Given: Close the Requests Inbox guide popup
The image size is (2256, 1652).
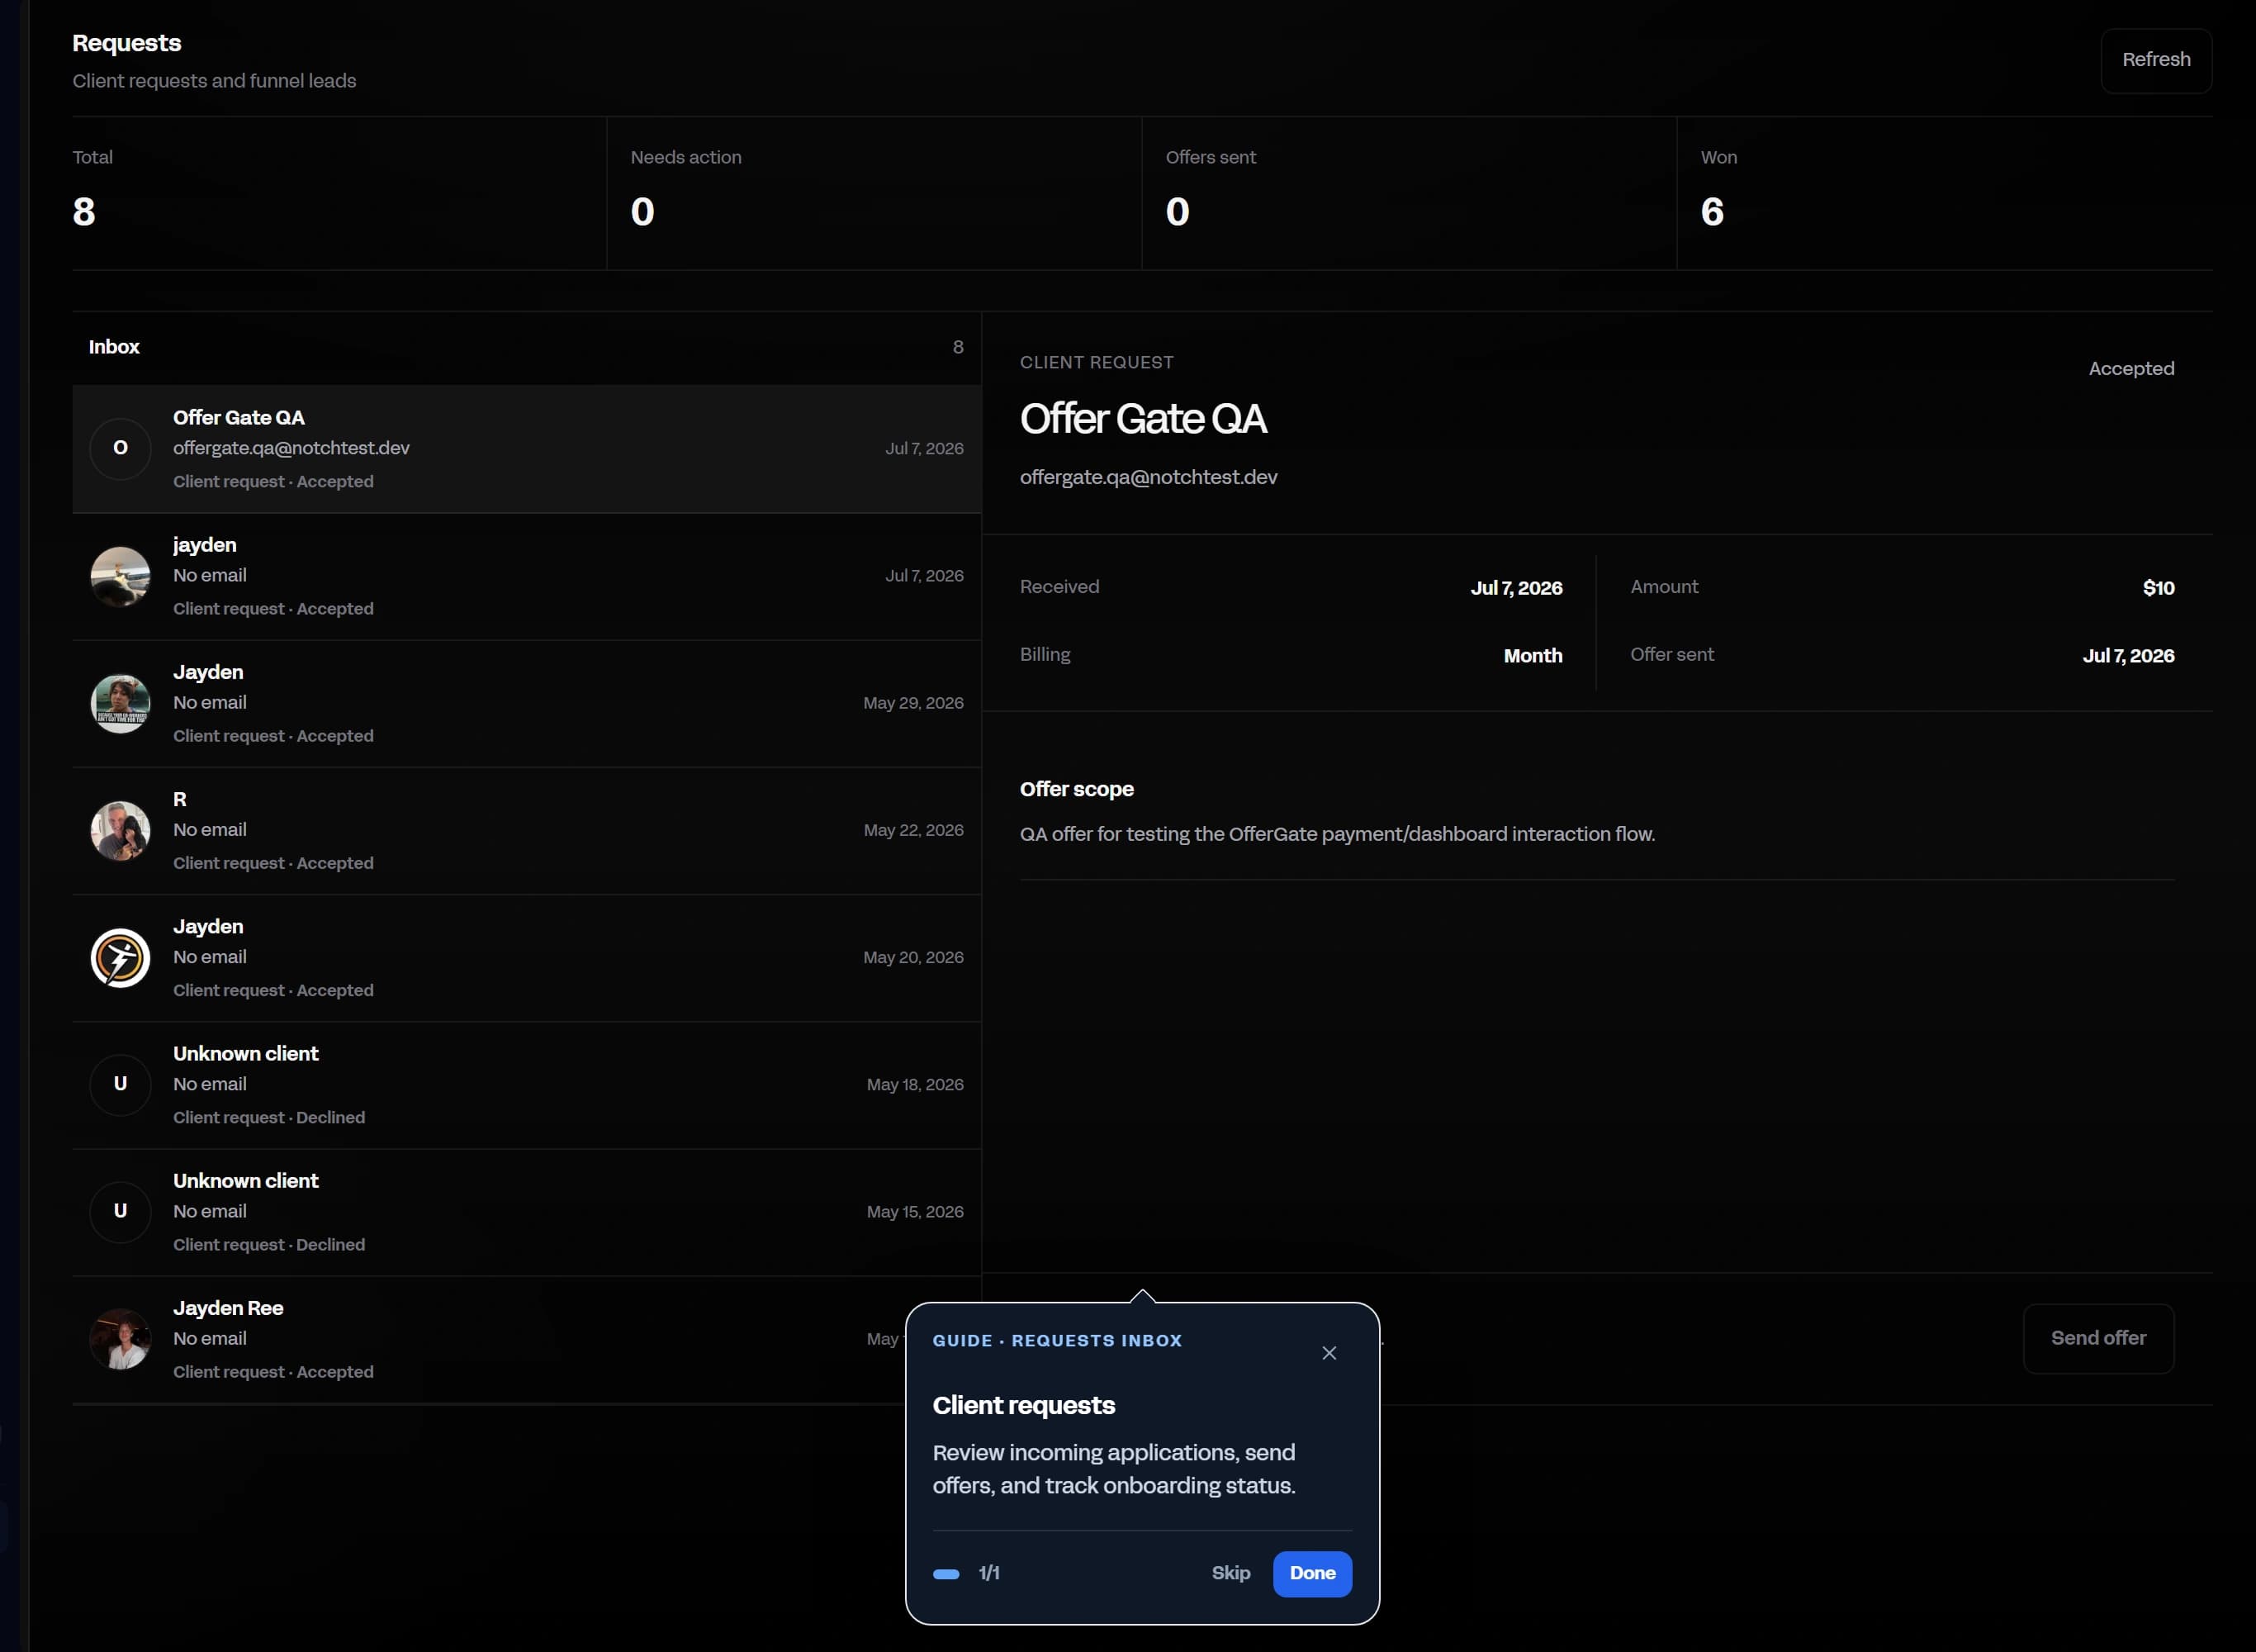Looking at the screenshot, I should pyautogui.click(x=1329, y=1352).
